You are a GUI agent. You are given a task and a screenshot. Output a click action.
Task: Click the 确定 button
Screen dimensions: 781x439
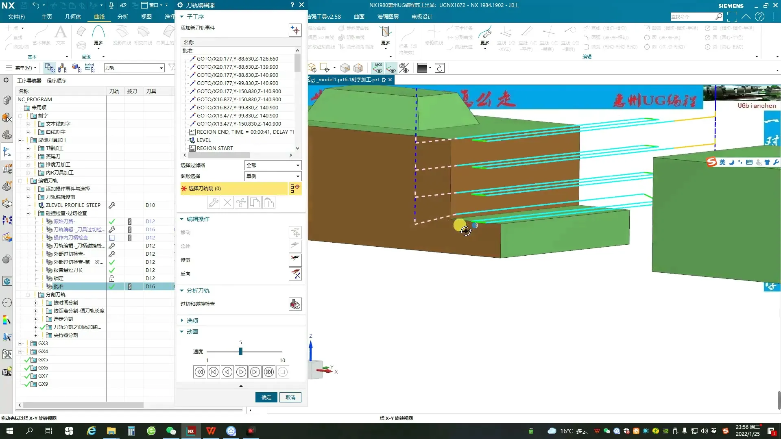click(266, 397)
